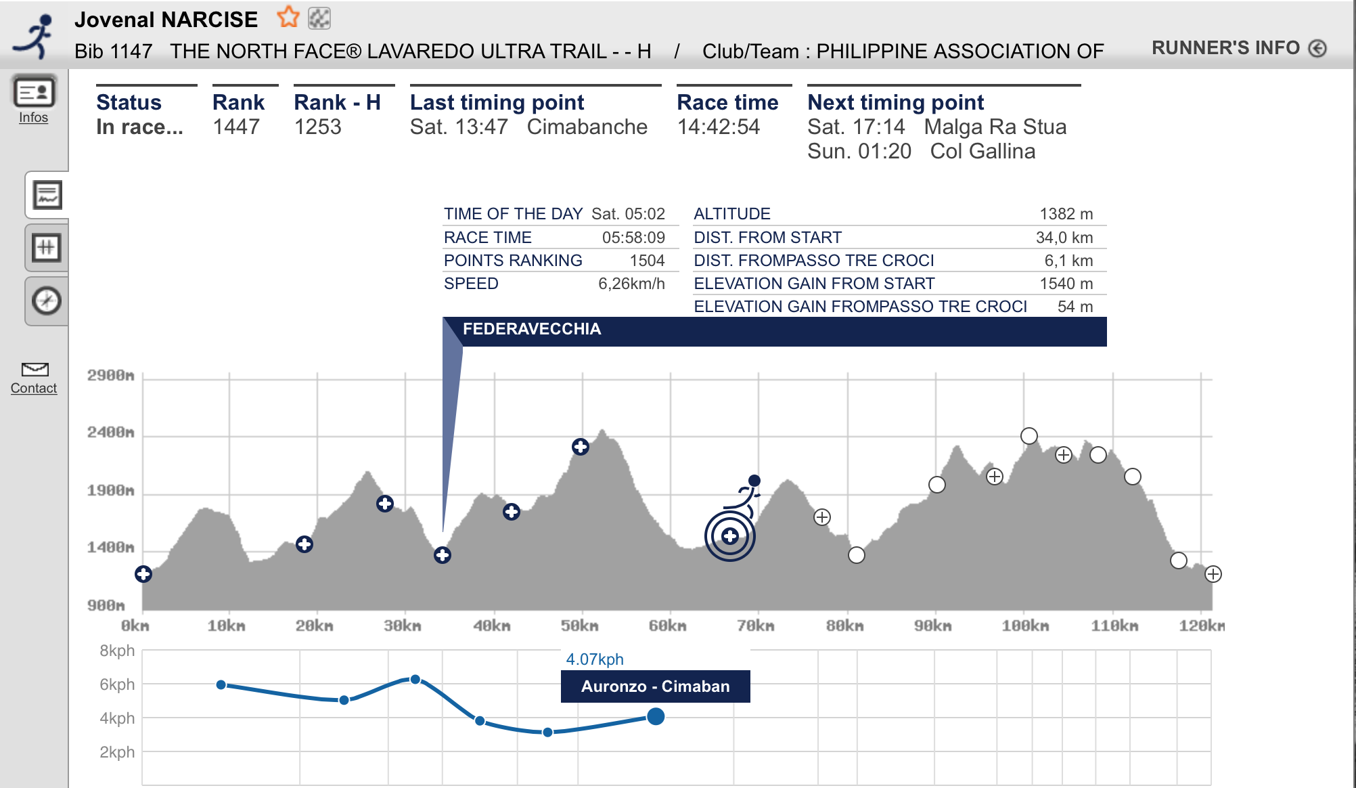
Task: Click the RUNNER'S INFO arrow circle icon
Action: tap(1317, 49)
